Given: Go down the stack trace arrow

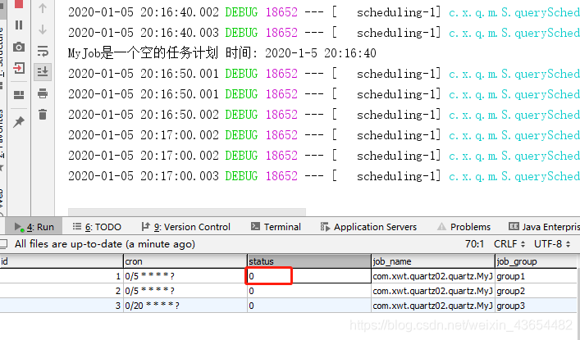Looking at the screenshot, I should click(x=43, y=29).
